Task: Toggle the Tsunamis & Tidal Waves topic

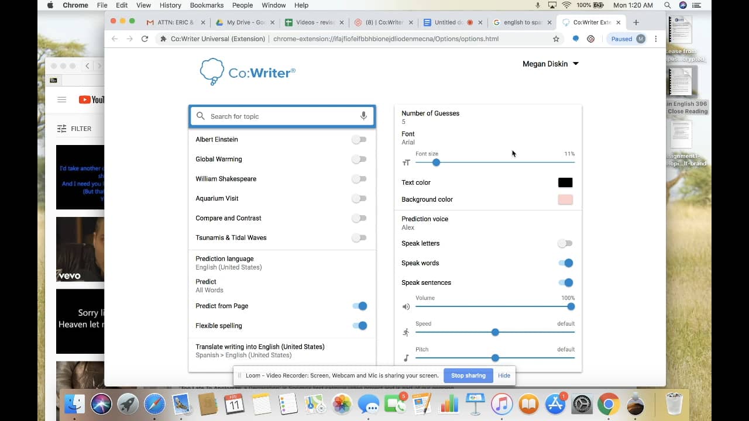Action: coord(359,237)
